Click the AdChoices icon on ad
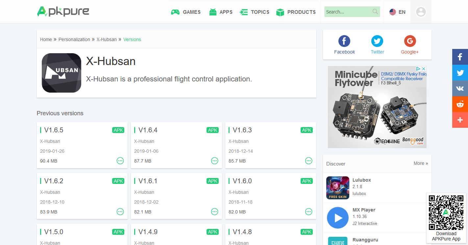 point(419,69)
